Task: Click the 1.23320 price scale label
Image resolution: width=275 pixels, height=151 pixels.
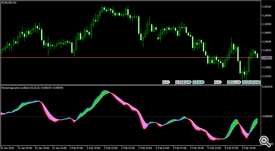Action: click(x=267, y=76)
